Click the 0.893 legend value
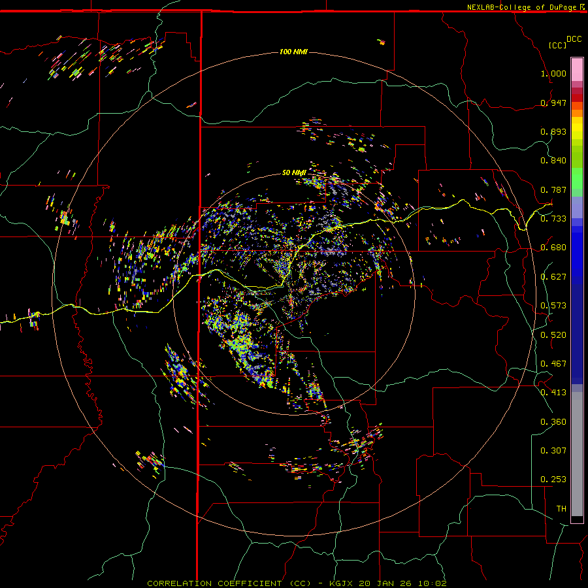 553,131
